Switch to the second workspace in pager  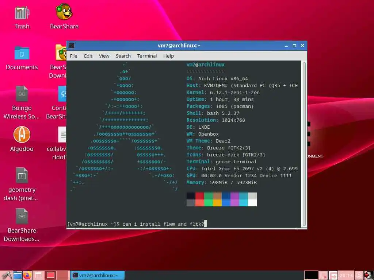62,276
